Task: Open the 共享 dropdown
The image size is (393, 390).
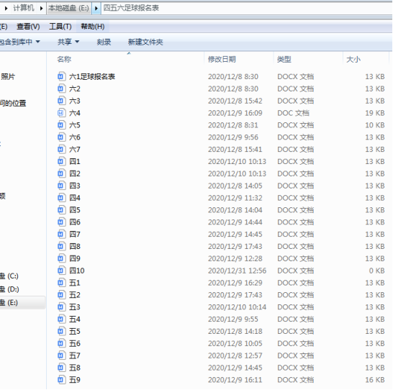Action: pos(68,42)
